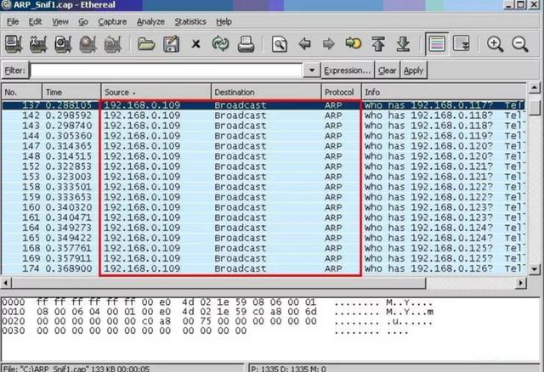
Task: Select packet number 152 row
Action: [263, 166]
